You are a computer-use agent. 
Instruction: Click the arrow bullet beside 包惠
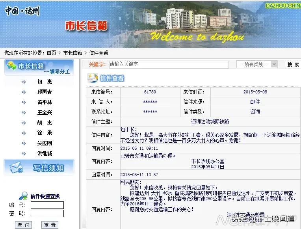pos(24,82)
